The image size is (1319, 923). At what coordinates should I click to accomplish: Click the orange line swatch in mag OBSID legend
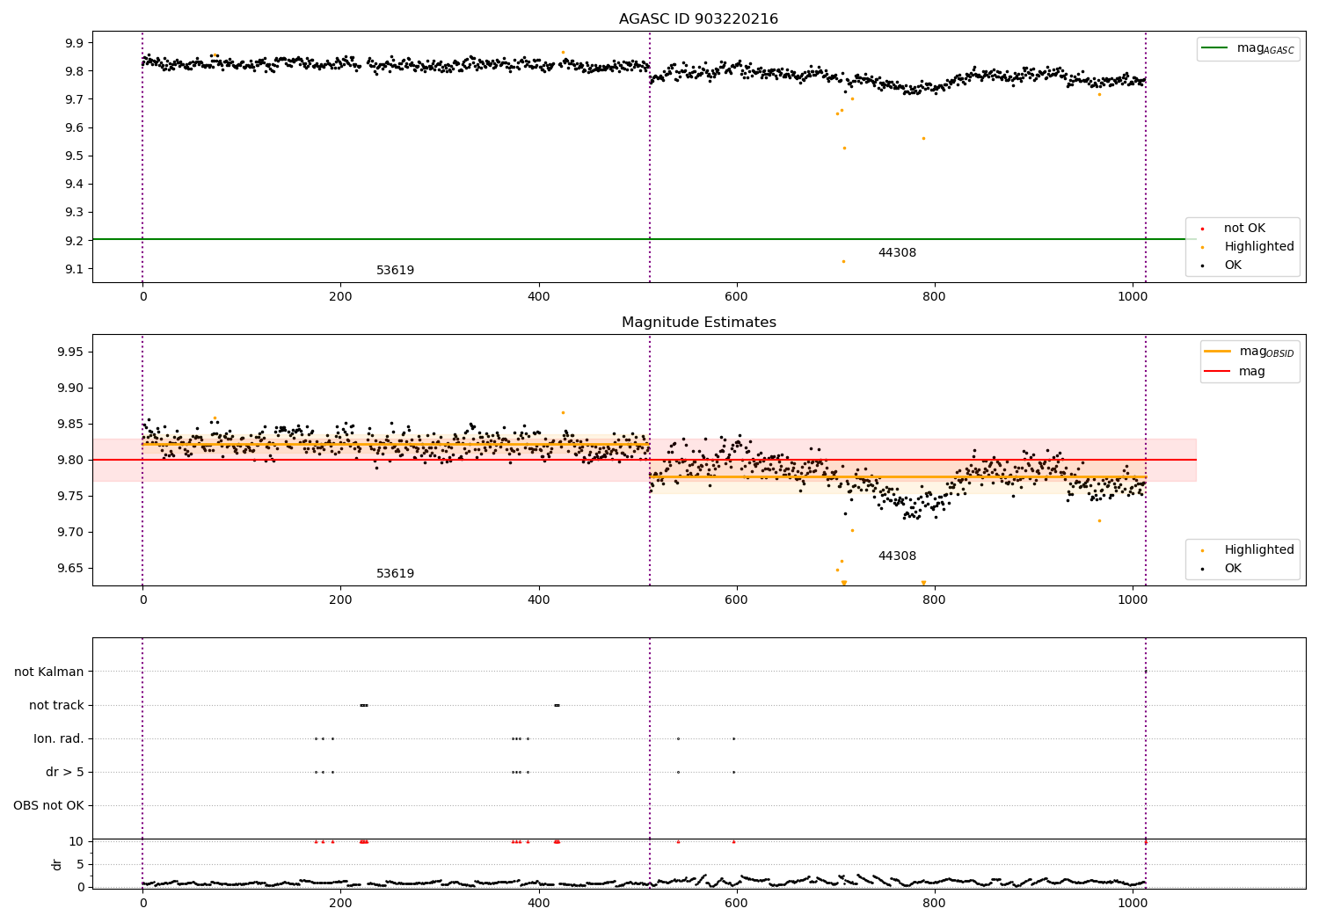pos(1218,352)
